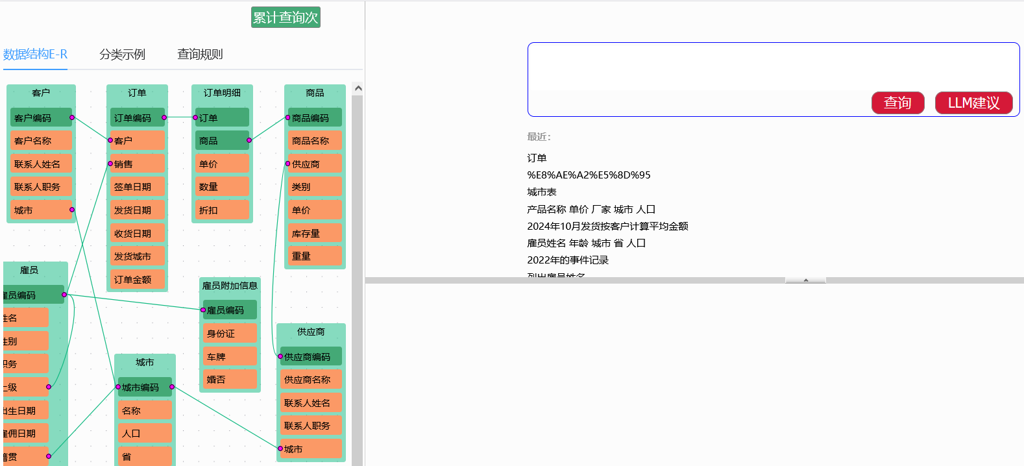
Task: Expand the panel splitter up arrow
Action: point(805,280)
